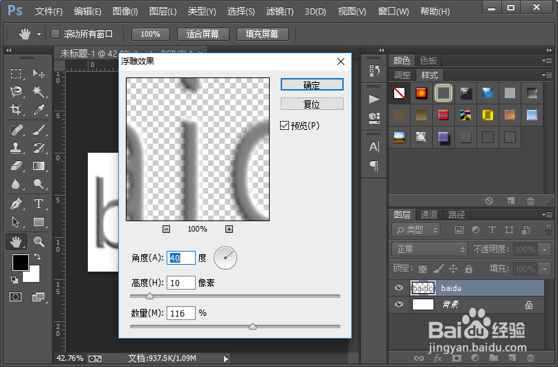Viewport: 558px width, 367px height.
Task: Select the Lasso tool
Action: pyautogui.click(x=16, y=92)
